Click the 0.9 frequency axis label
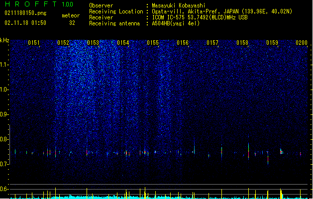 pyautogui.click(x=4, y=114)
